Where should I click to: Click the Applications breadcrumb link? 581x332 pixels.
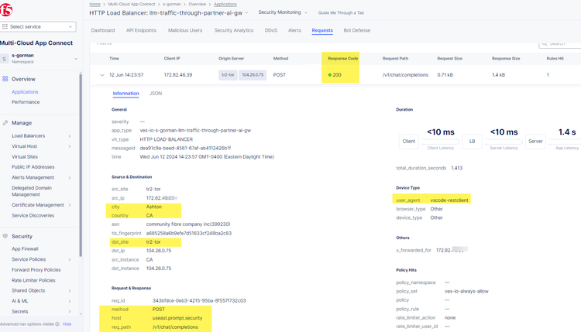point(225,4)
